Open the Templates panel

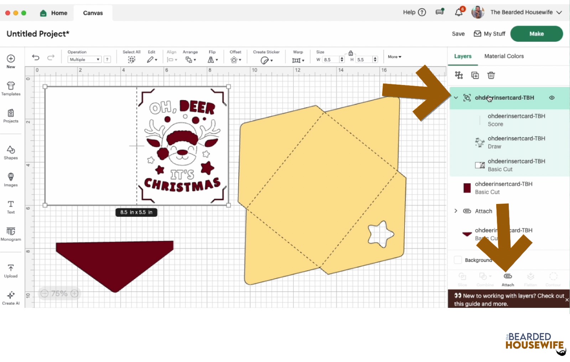point(11,89)
